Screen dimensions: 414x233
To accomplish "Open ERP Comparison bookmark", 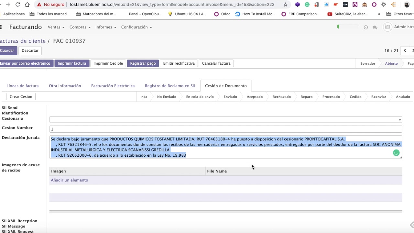I will 300,14.
